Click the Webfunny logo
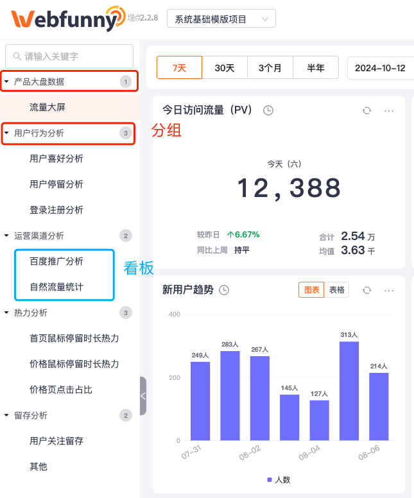 68,19
